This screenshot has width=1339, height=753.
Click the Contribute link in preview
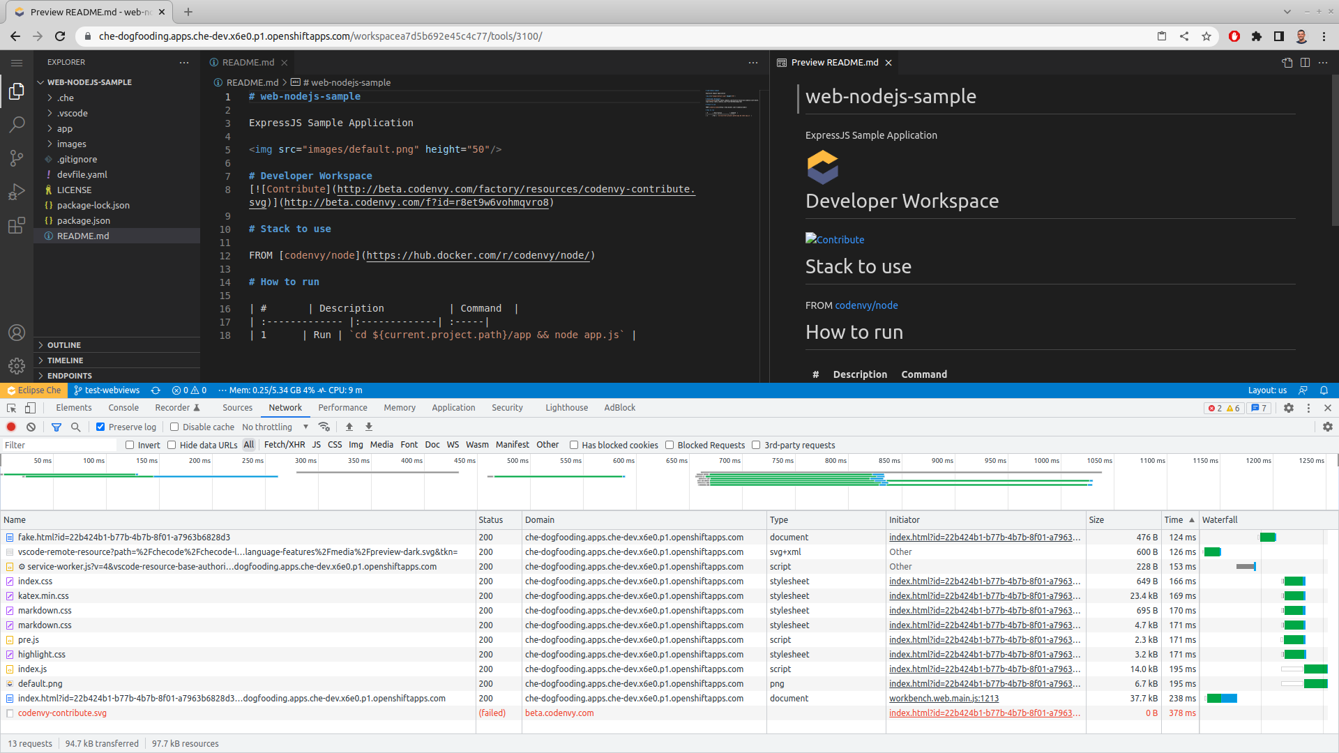coord(835,239)
